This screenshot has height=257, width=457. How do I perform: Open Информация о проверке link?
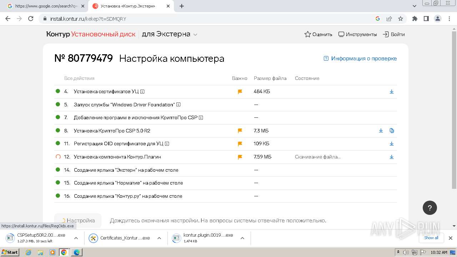[x=360, y=59]
